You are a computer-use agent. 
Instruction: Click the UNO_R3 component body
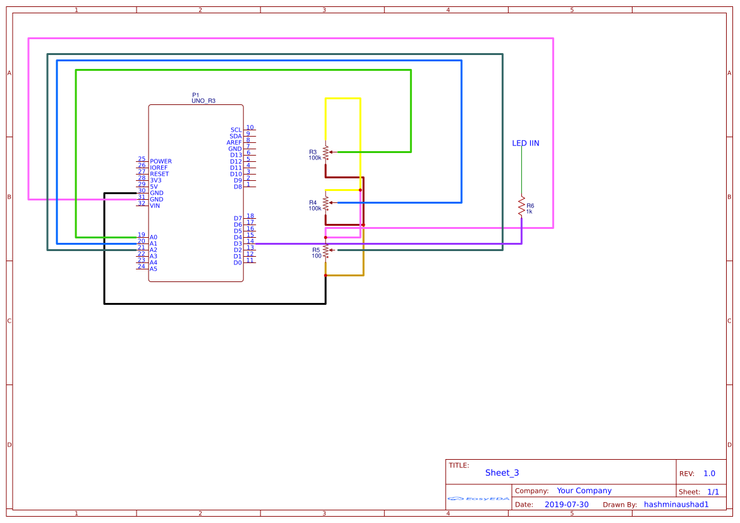click(x=196, y=190)
